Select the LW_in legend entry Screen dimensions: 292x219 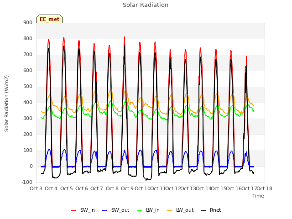(x=148, y=210)
